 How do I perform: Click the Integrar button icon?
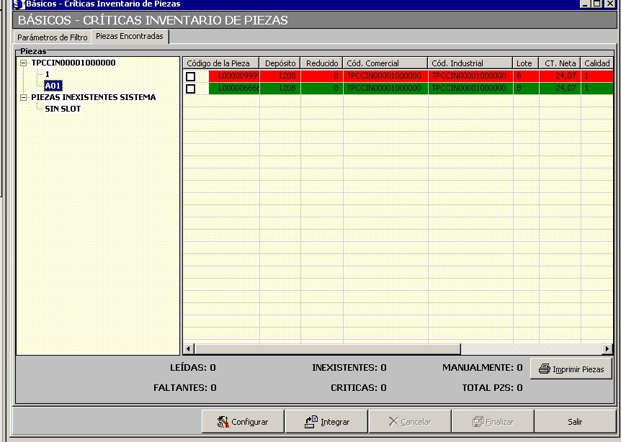[x=311, y=422]
